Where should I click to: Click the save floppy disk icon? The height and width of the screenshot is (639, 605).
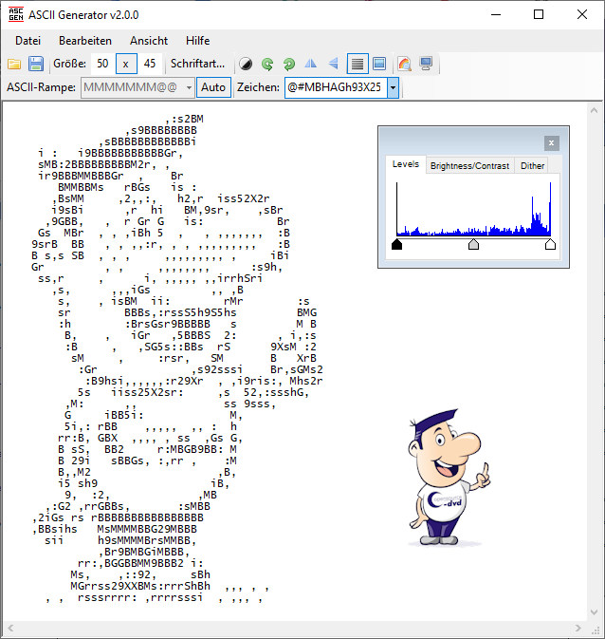(x=36, y=64)
